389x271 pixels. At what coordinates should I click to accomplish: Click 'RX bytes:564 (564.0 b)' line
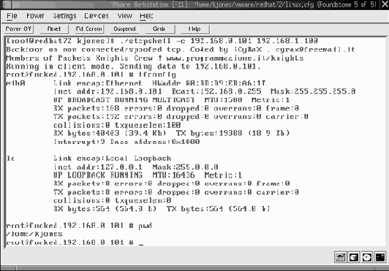tap(162, 209)
